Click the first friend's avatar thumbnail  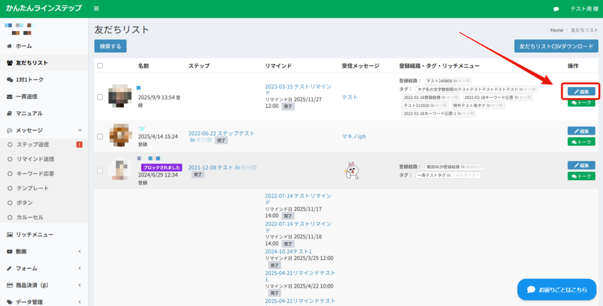(x=121, y=97)
